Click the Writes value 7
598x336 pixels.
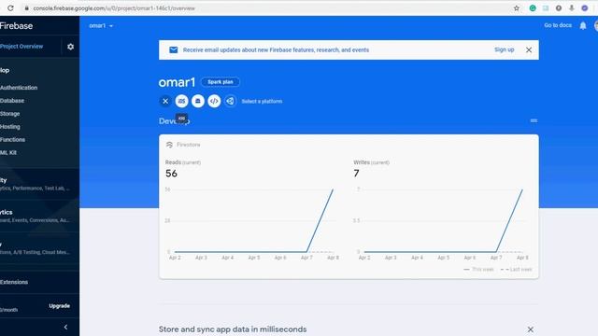[x=356, y=174]
